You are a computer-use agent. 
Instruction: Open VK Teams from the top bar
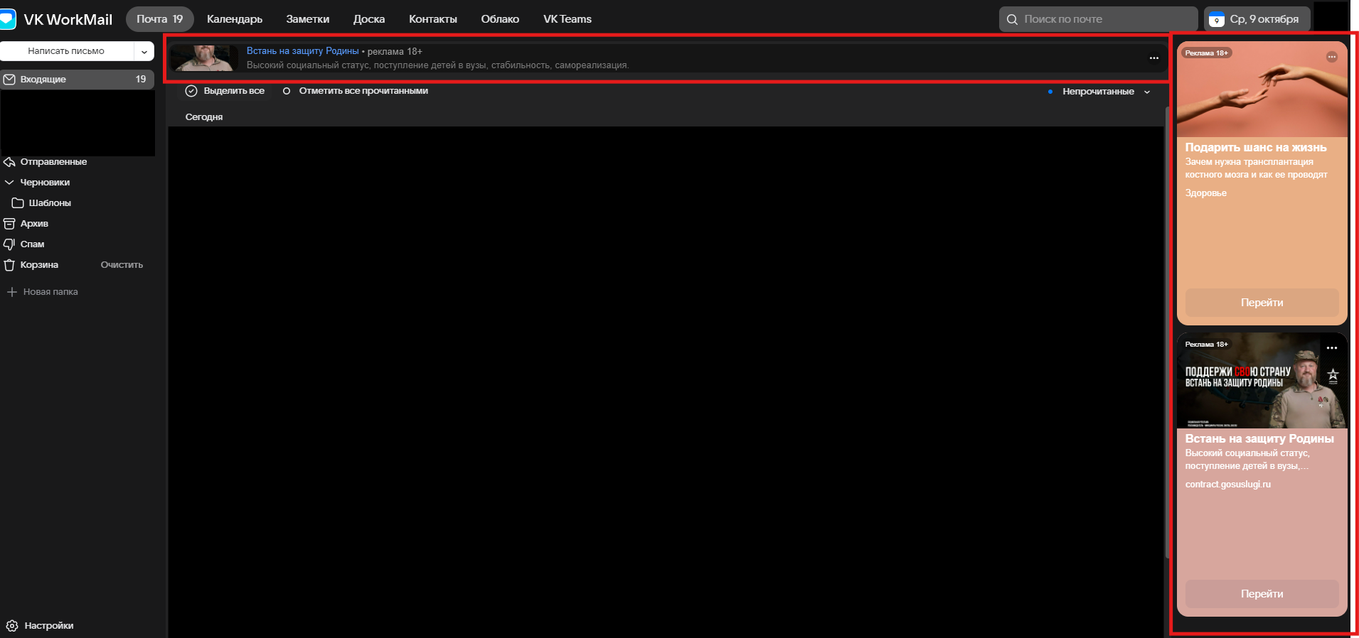click(x=567, y=19)
